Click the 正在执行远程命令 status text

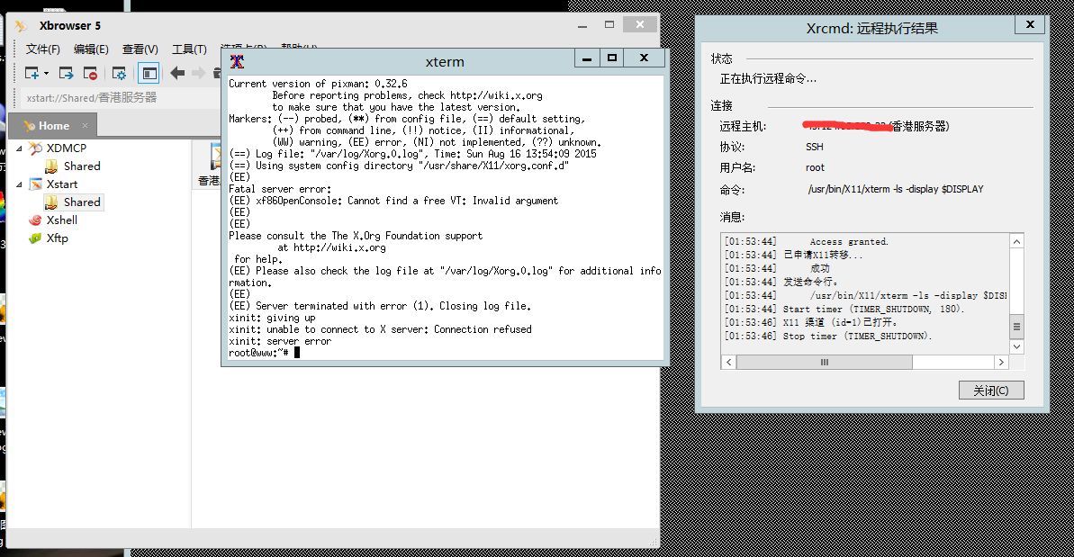click(x=768, y=78)
